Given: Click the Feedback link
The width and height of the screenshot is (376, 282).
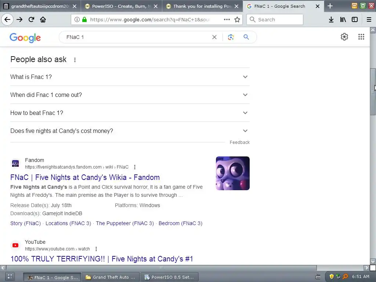Looking at the screenshot, I should click(x=239, y=142).
